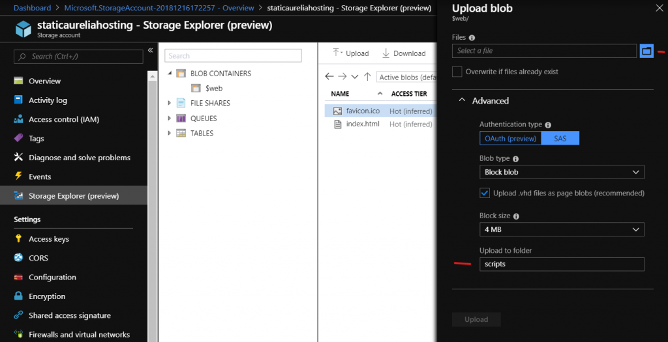Expand the FILE SHARES tree node
The height and width of the screenshot is (342, 668).
[x=170, y=103]
